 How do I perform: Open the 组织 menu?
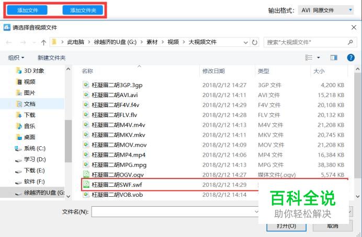click(x=16, y=57)
